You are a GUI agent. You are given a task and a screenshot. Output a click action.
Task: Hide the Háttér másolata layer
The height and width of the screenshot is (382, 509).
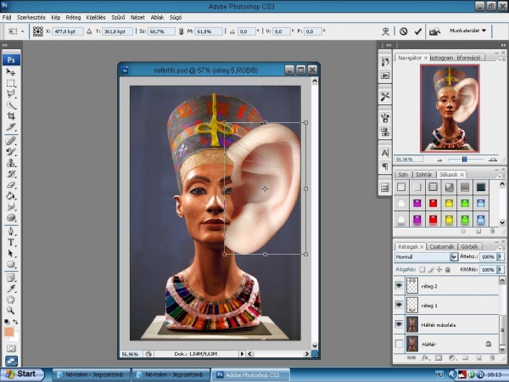[399, 324]
